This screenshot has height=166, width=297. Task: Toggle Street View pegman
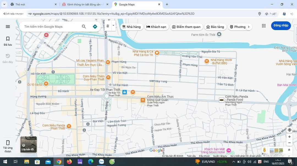click(x=264, y=150)
